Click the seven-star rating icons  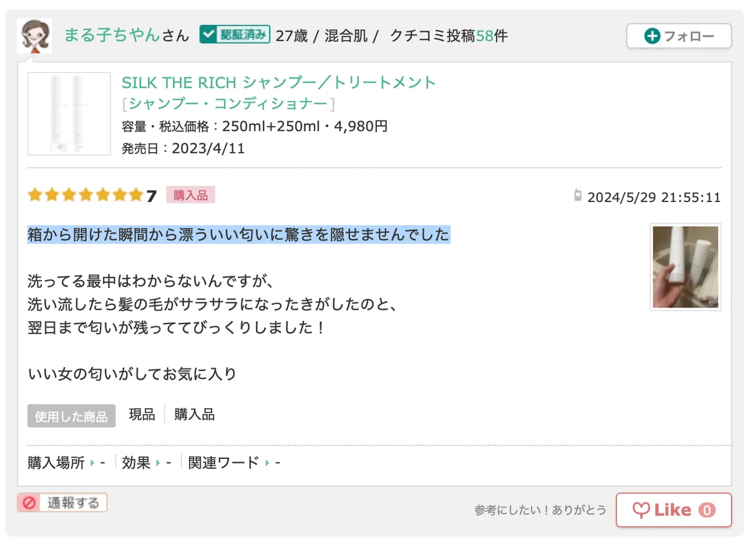point(86,195)
